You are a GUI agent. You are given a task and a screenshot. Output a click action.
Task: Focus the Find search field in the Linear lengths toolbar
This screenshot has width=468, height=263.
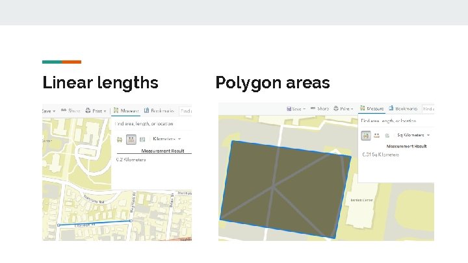click(x=185, y=111)
